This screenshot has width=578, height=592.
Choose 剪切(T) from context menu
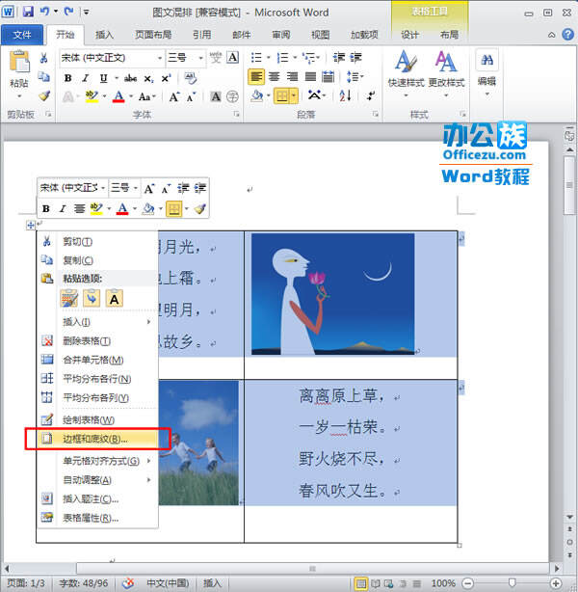tap(97, 242)
